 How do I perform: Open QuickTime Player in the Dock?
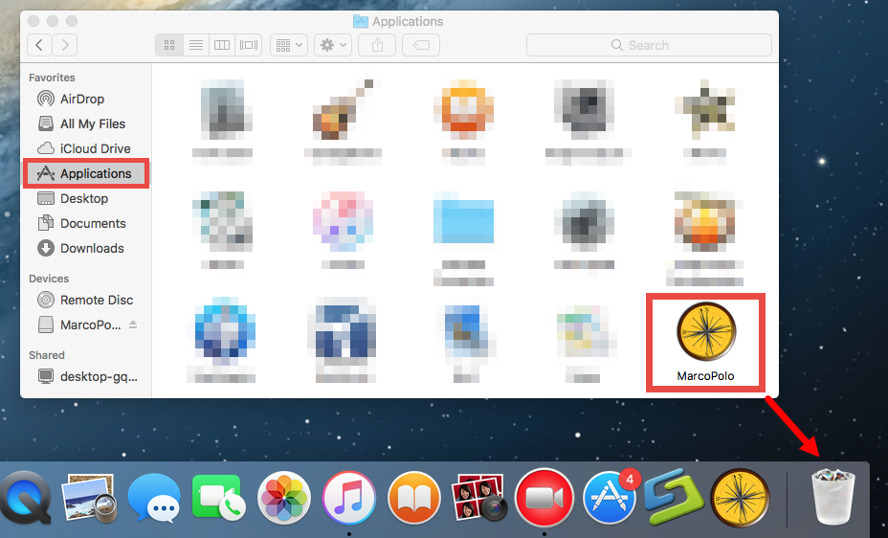[25, 499]
